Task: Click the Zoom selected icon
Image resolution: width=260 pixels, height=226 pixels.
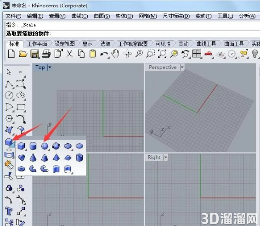Action: [x=174, y=54]
